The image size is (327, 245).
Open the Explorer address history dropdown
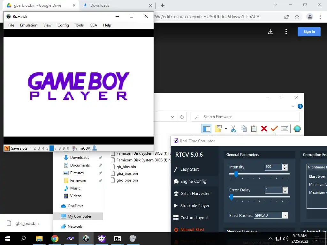(x=172, y=117)
